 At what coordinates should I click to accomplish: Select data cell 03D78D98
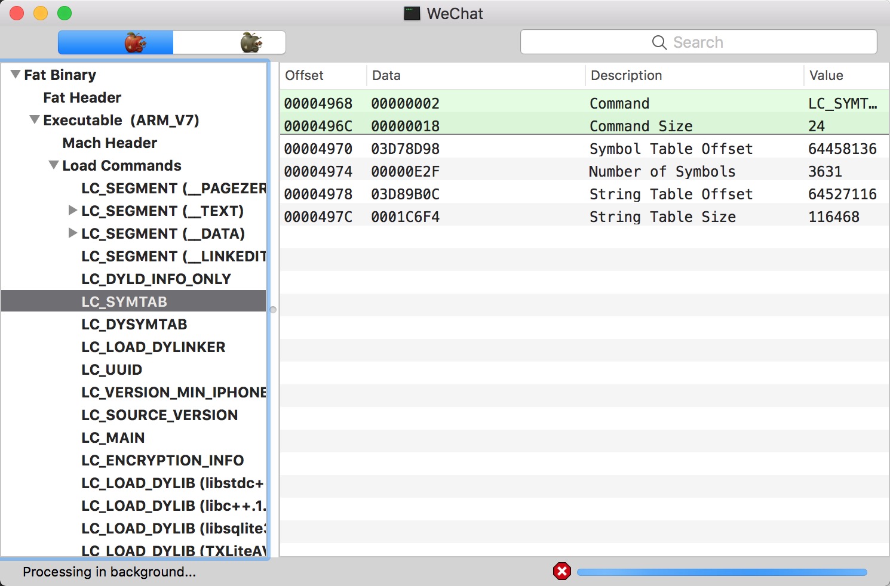pos(406,149)
